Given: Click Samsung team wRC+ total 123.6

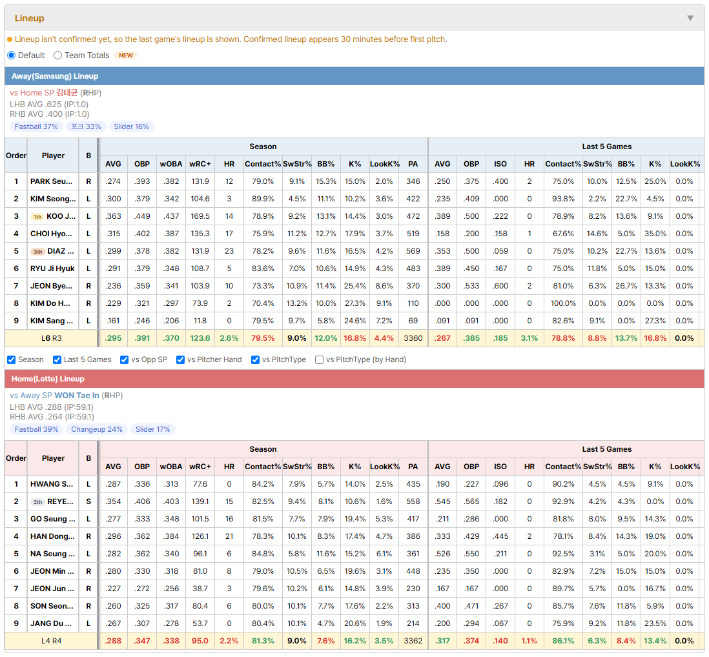Looking at the screenshot, I should pos(200,338).
